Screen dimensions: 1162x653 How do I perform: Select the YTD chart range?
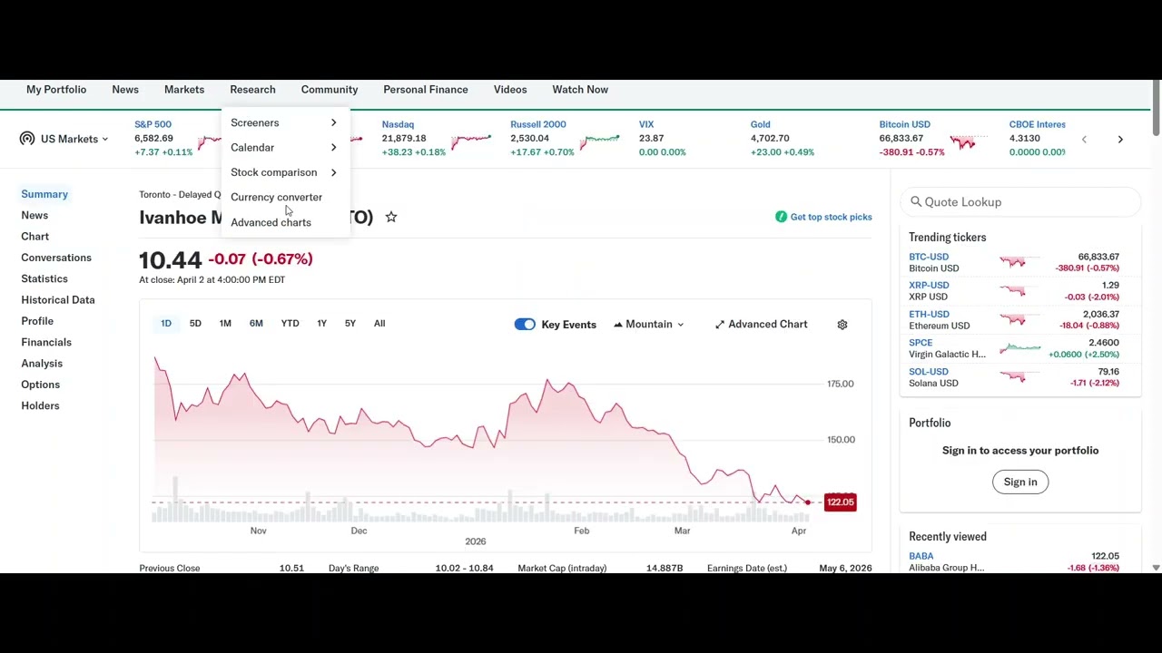coord(290,324)
